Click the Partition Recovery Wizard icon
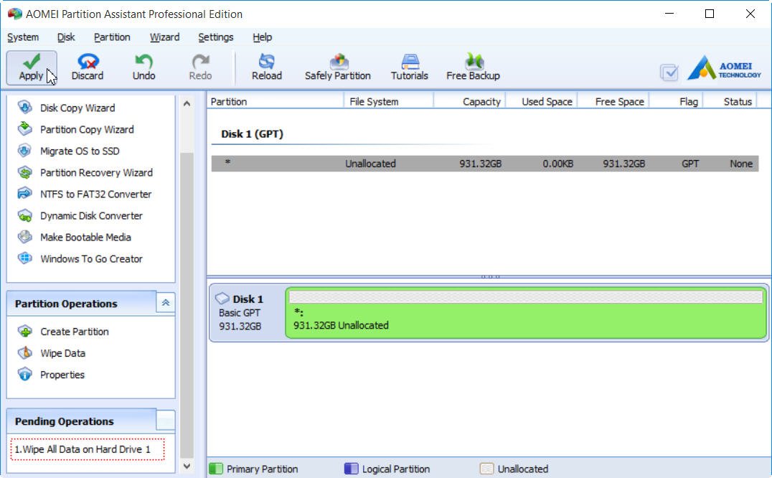Screen dimensions: 772x478 click(24, 172)
